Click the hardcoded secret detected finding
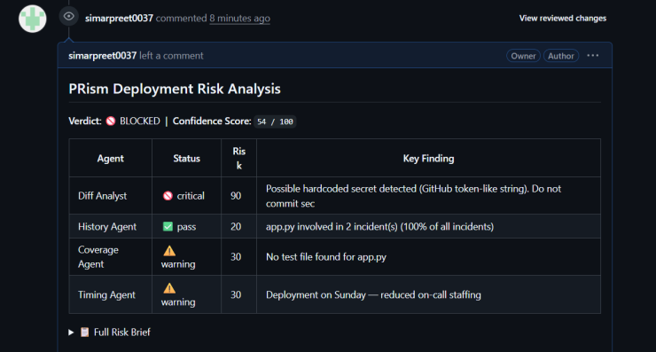 tap(413, 196)
